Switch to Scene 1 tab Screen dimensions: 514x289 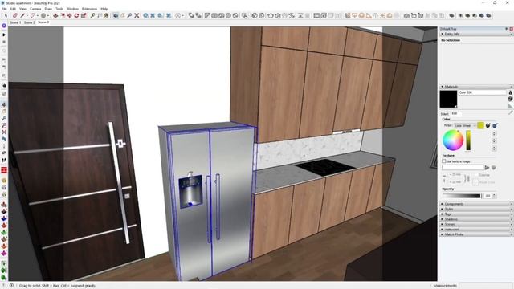tap(15, 22)
